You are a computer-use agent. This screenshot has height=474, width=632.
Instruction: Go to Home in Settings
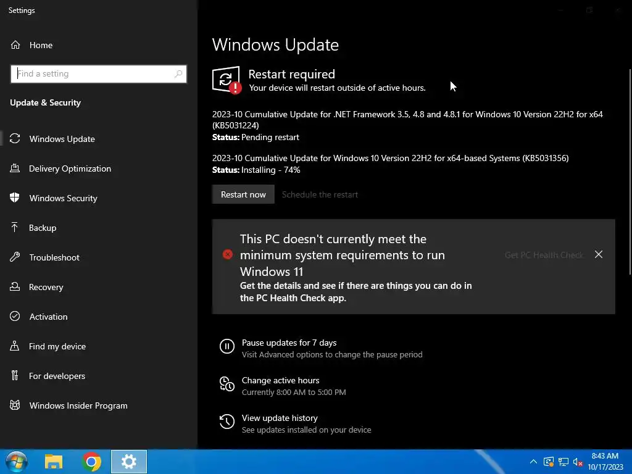point(41,45)
